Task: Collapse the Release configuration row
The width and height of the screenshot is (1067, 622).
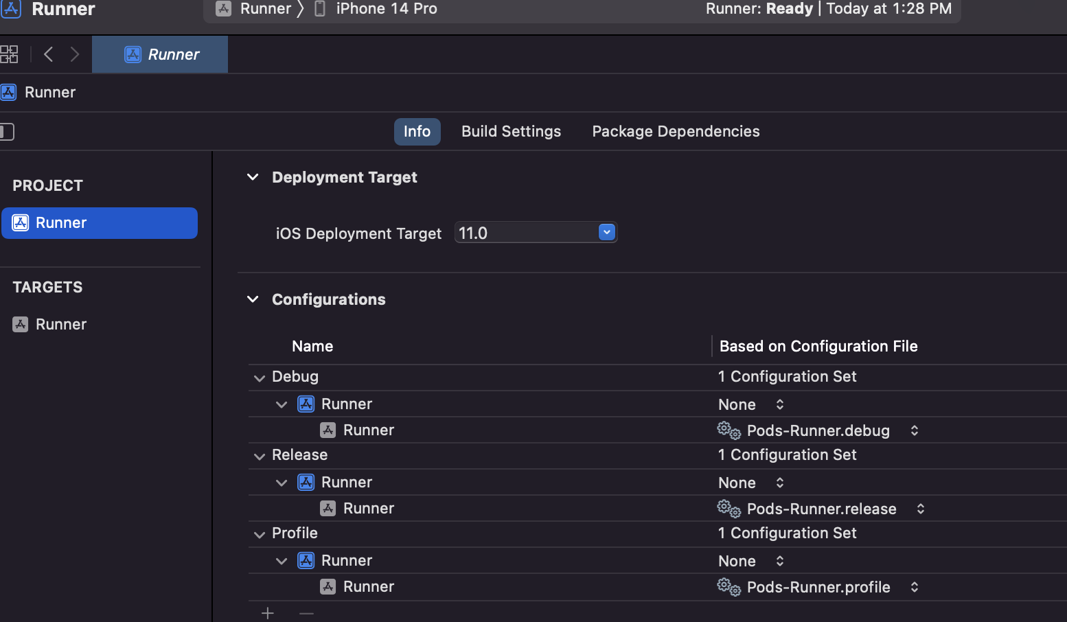Action: coord(259,456)
